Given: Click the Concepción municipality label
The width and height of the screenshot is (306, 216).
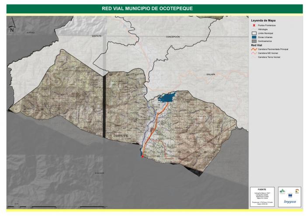Looking at the screenshot, I should click(x=173, y=37).
